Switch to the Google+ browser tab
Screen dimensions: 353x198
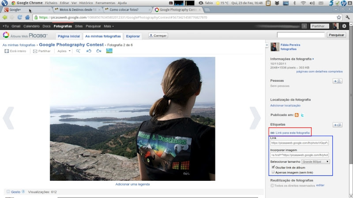coord(27,10)
